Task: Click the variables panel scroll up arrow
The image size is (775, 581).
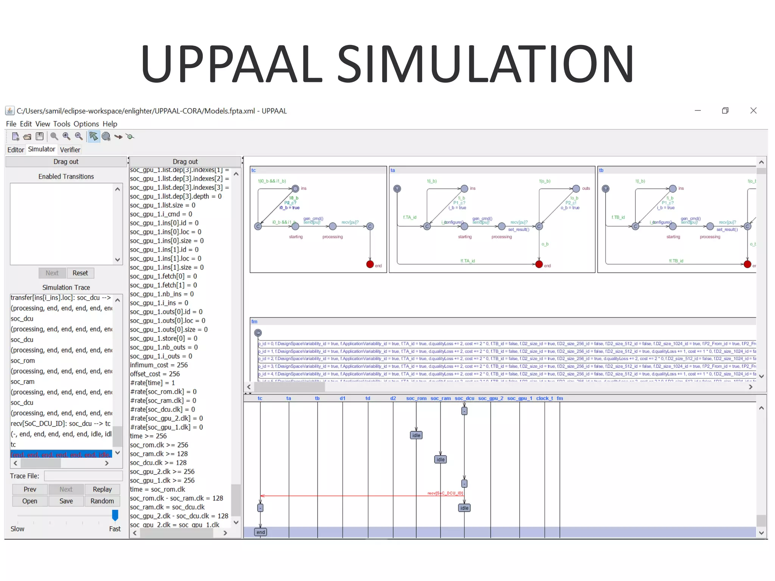Action: point(236,174)
